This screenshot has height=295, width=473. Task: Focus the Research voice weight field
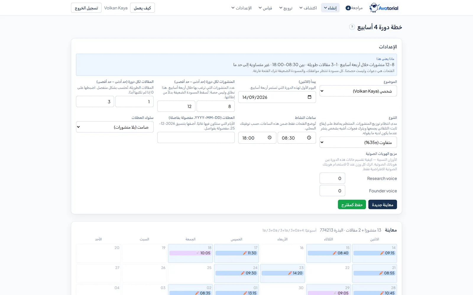[332, 178]
